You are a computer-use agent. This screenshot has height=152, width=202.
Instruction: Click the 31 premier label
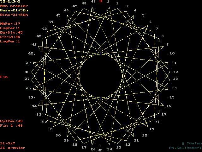point(13,148)
